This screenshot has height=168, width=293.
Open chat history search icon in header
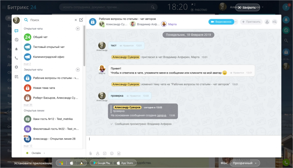(x=274, y=22)
